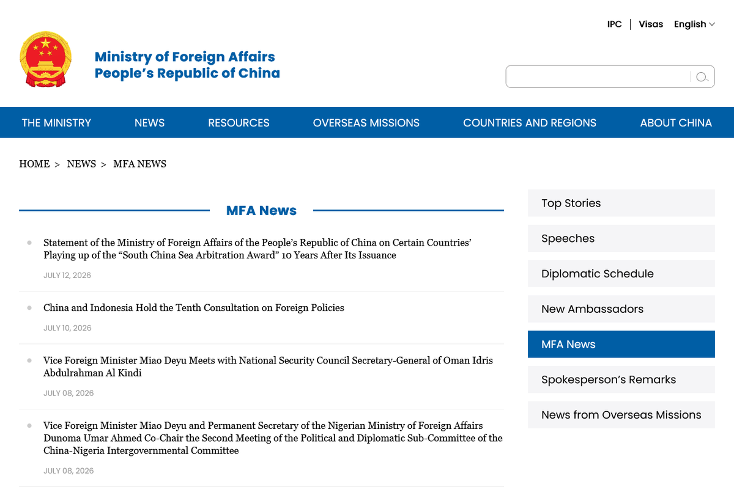Click the search magnifier icon
Screen dimensions: 734x487
[x=702, y=77]
